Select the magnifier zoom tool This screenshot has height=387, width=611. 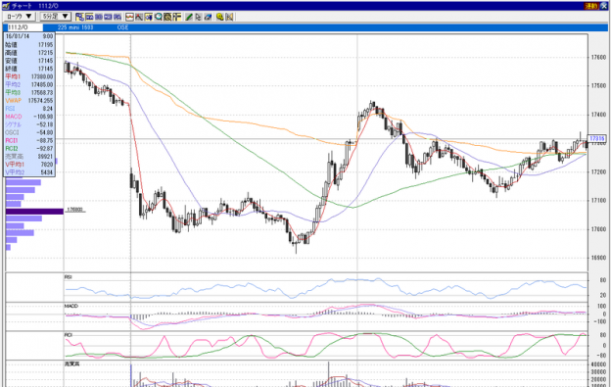point(159,17)
